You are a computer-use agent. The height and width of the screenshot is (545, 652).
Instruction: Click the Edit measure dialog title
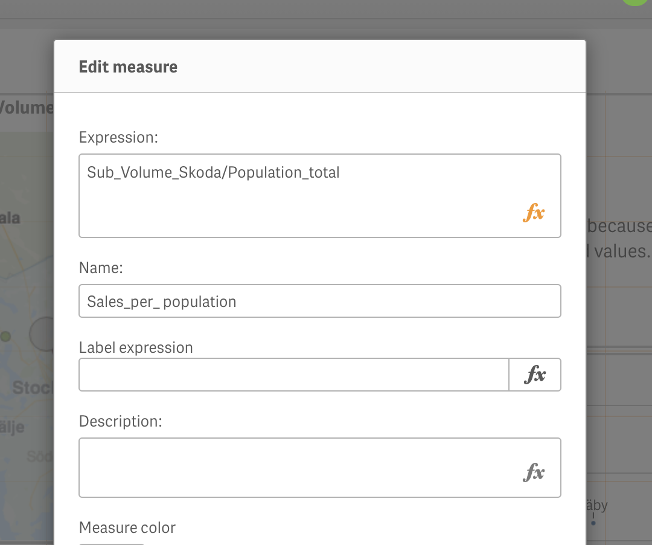[x=128, y=66]
